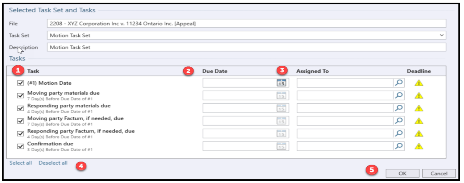Click the Assigned To column header
Image resolution: width=464 pixels, height=183 pixels.
tap(313, 71)
